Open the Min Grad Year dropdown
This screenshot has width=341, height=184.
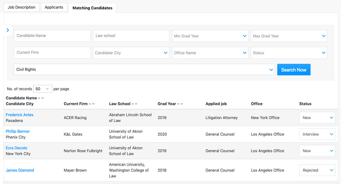tap(210, 36)
